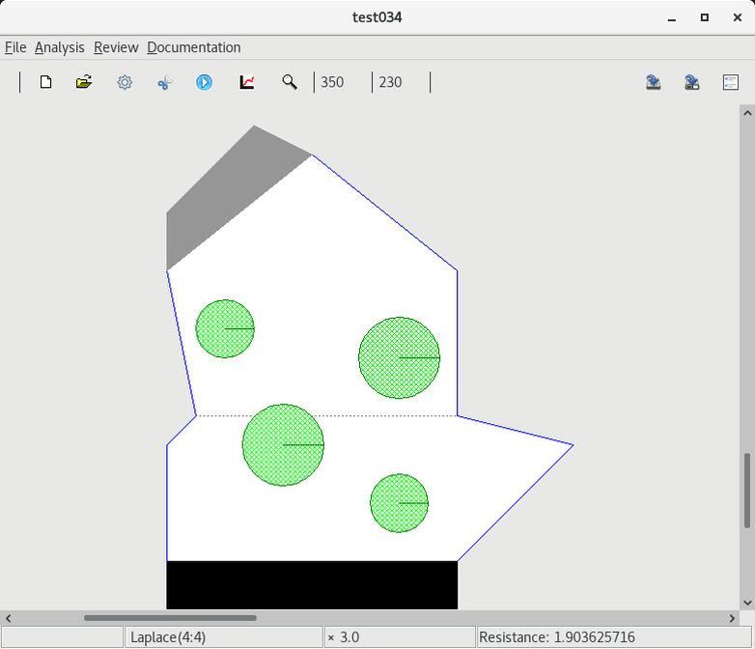Open the Analysis menu
The image size is (755, 649).
pyautogui.click(x=59, y=47)
